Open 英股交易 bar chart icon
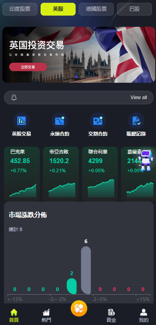 tap(21, 121)
